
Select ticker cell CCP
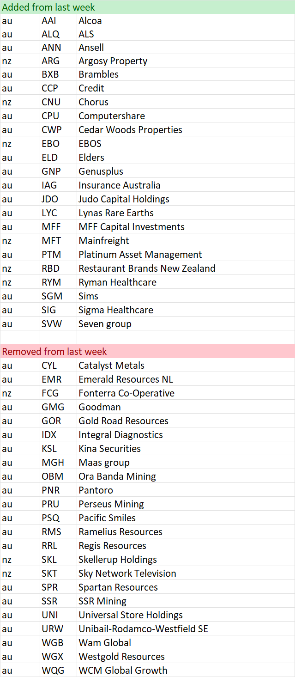[58, 88]
